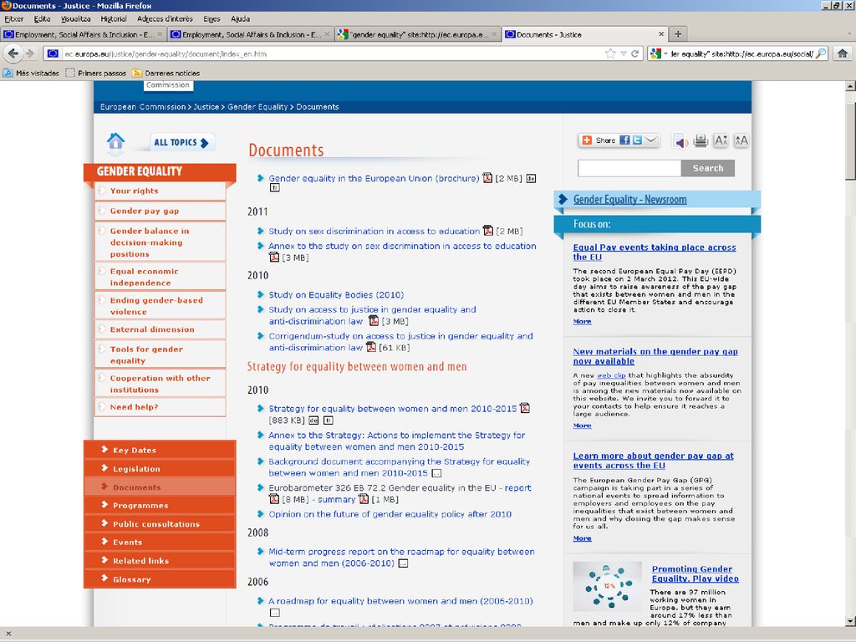Expand the Share options chevron
Image resolution: width=856 pixels, height=642 pixels.
[x=651, y=140]
